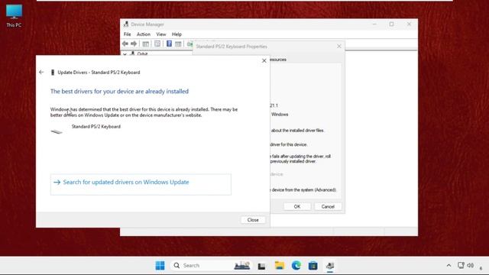This screenshot has height=275, width=489.
Task: Minimize the Device Manager window
Action: click(x=374, y=24)
